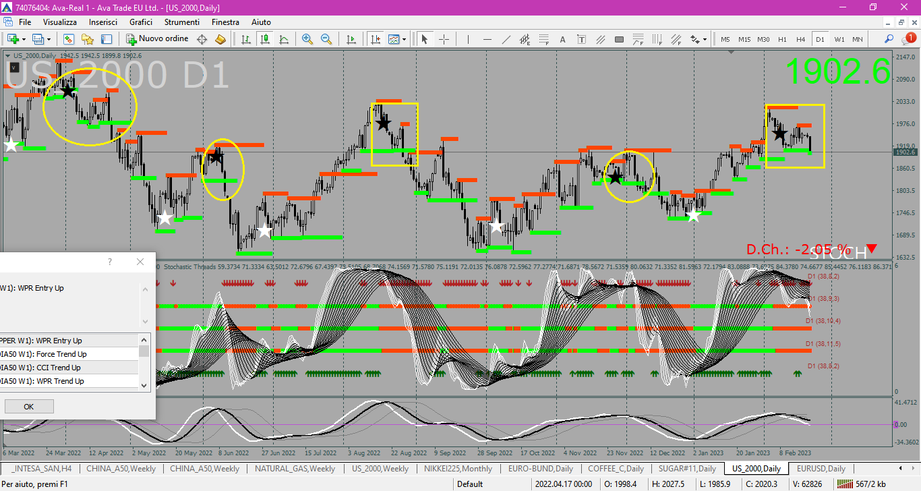
Task: Select the text label tool
Action: coord(581,39)
